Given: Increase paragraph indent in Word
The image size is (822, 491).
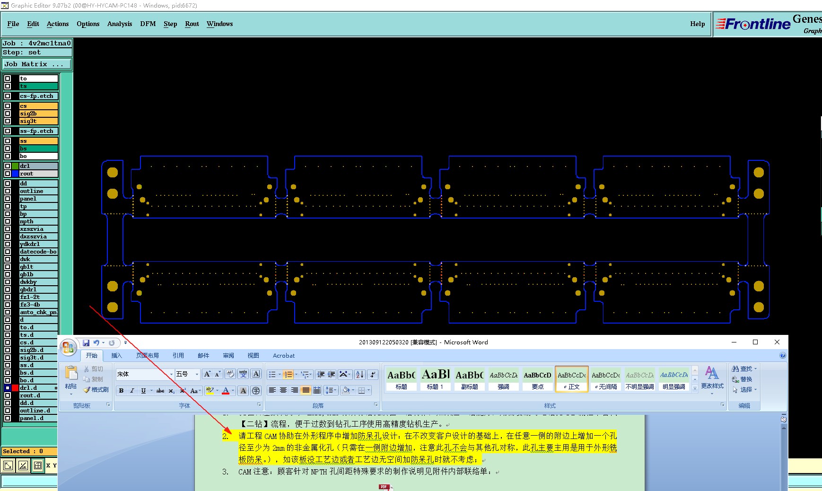Looking at the screenshot, I should (332, 375).
